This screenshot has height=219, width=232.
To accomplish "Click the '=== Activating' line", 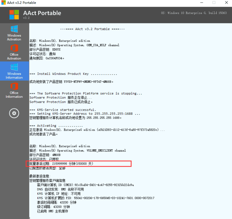I will [56, 126].
